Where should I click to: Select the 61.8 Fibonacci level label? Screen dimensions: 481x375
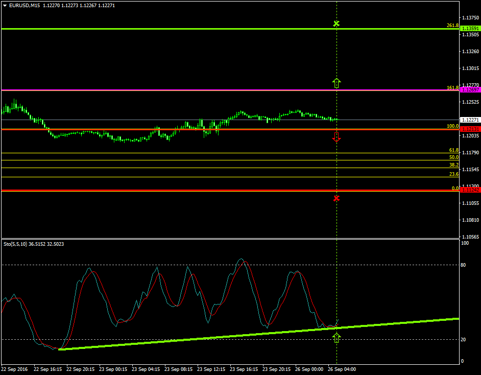pyautogui.click(x=453, y=150)
